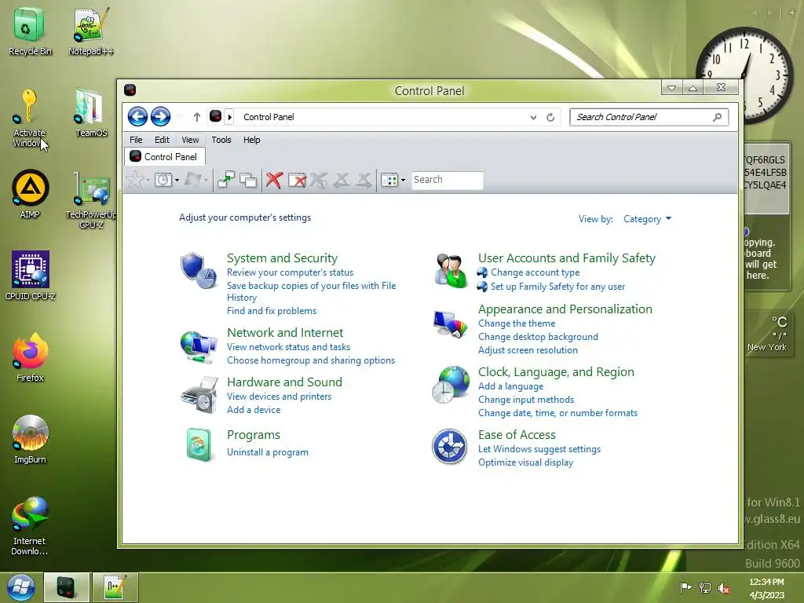Select the CPUID CPU-Z desktop icon

coord(31,276)
